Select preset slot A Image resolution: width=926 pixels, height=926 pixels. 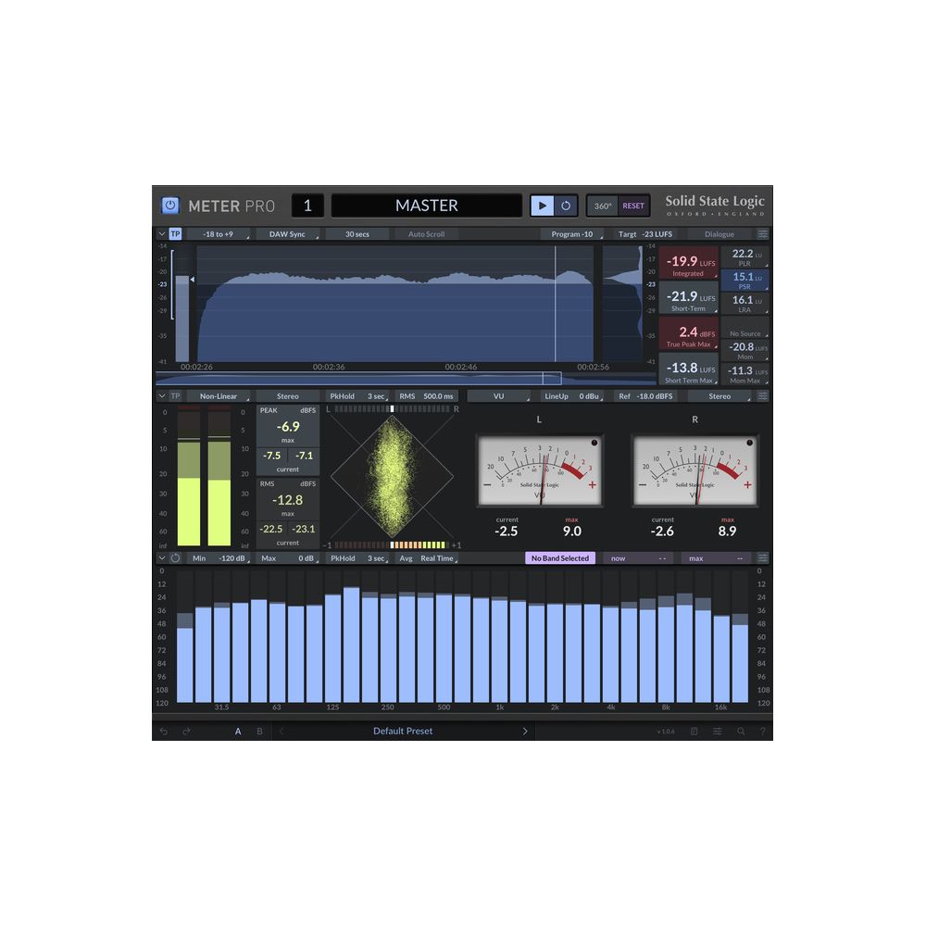237,731
